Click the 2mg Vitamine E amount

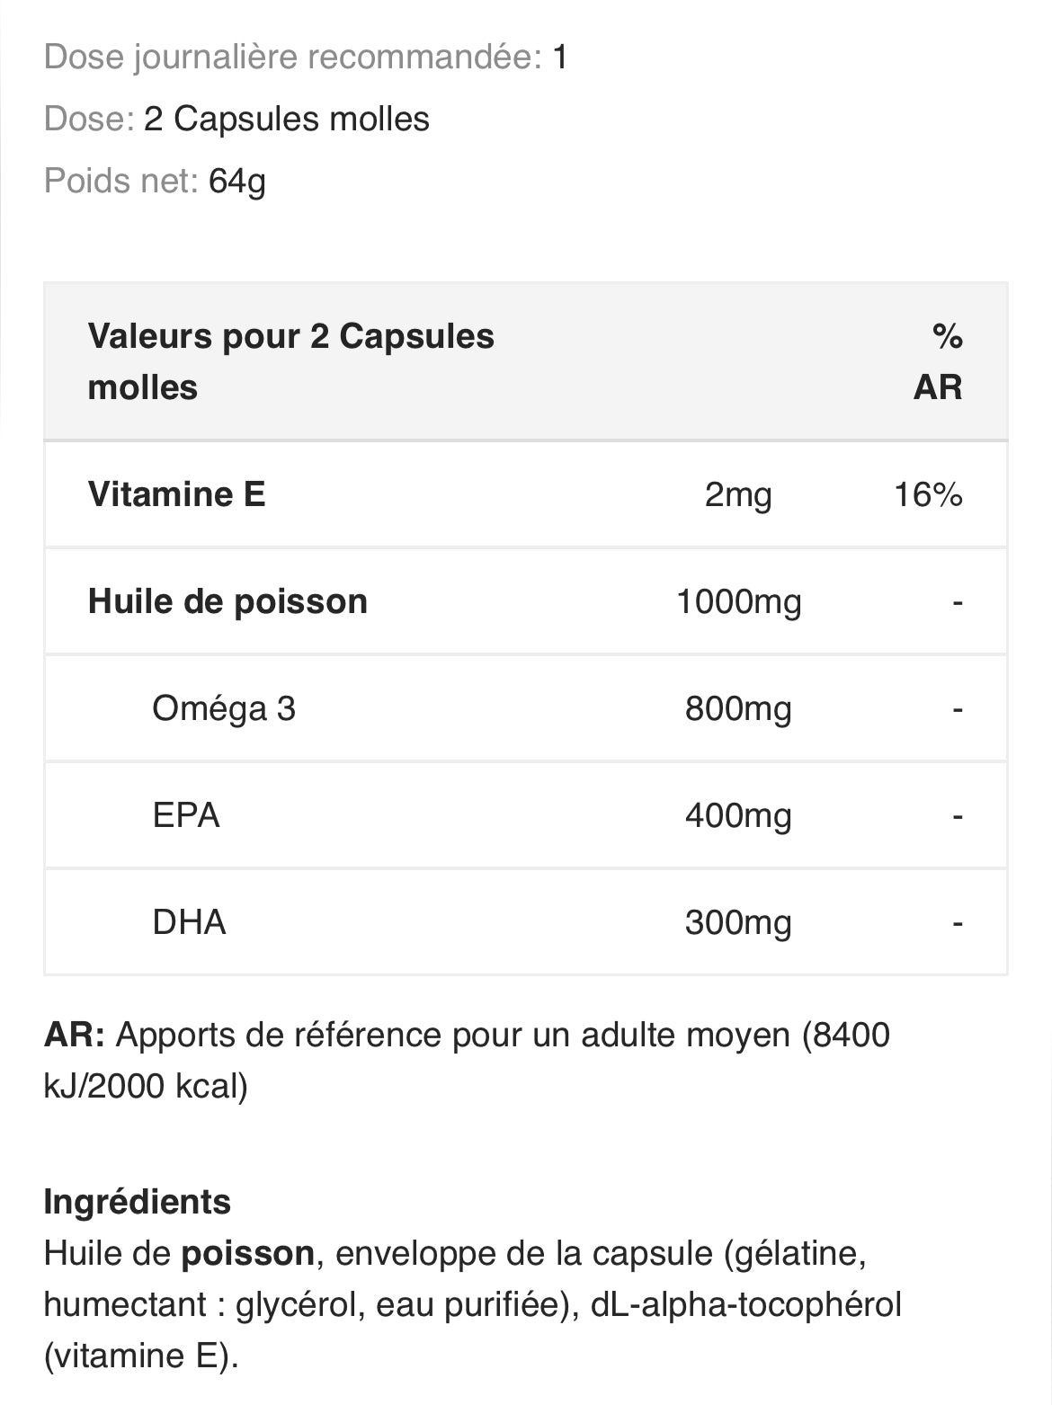click(x=738, y=494)
